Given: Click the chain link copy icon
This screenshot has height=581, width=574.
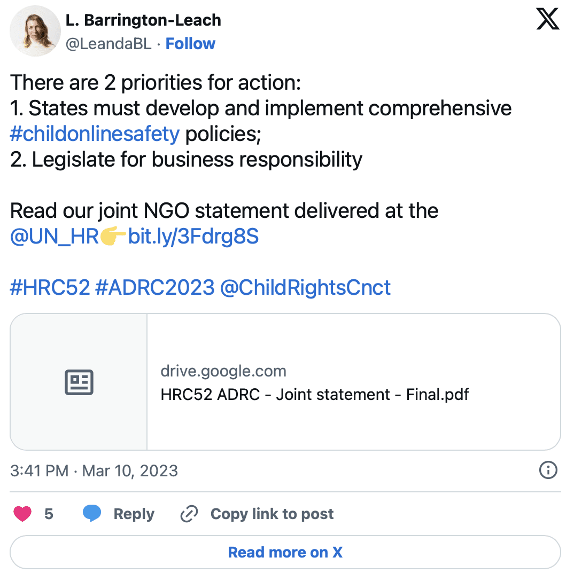Looking at the screenshot, I should click(189, 514).
